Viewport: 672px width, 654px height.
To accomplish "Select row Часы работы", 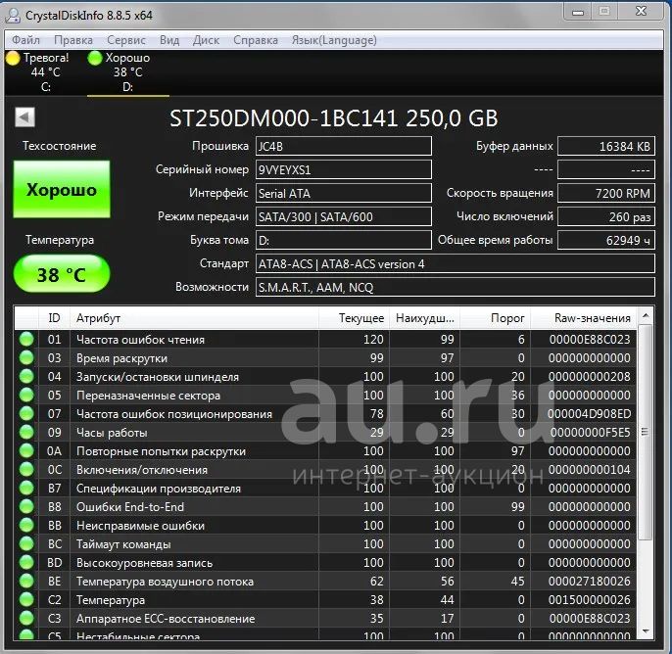I will pos(325,432).
